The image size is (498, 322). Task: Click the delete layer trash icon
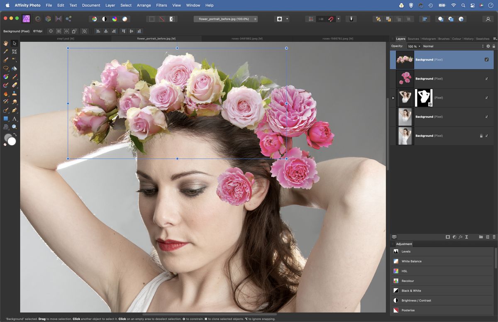coord(494,237)
